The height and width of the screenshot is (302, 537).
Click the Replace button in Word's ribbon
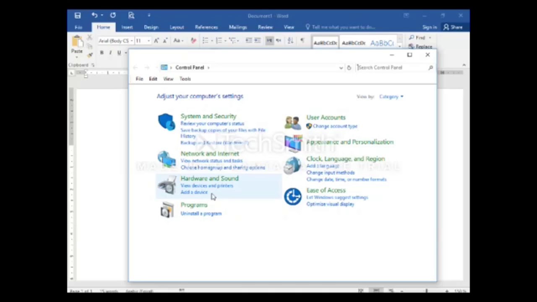(420, 47)
